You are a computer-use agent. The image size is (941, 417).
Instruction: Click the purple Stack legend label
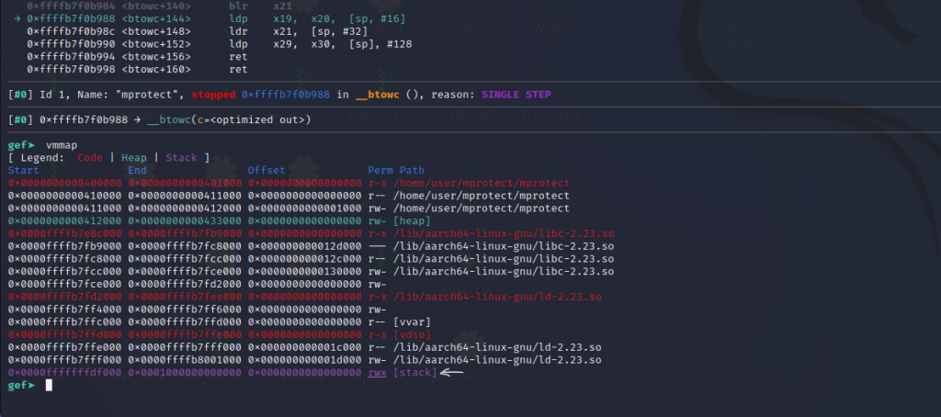179,158
